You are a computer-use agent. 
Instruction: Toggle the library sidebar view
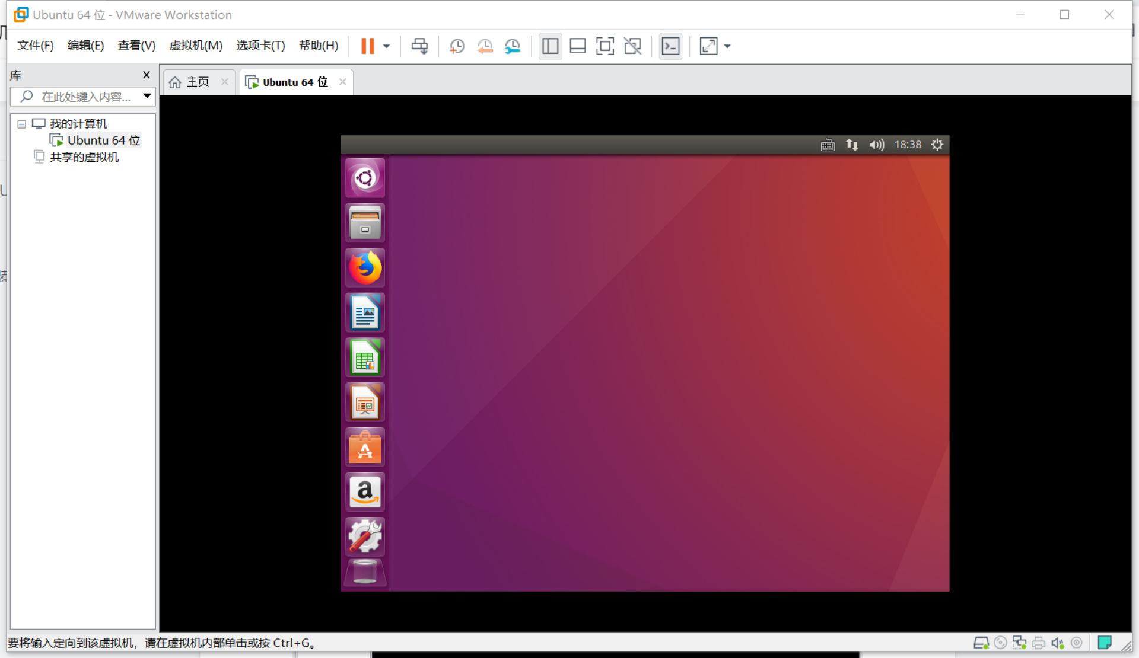pyautogui.click(x=550, y=46)
